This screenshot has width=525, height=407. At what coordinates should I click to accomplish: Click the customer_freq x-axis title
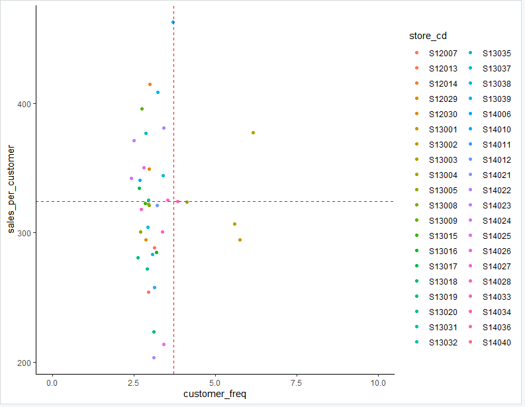pyautogui.click(x=215, y=394)
